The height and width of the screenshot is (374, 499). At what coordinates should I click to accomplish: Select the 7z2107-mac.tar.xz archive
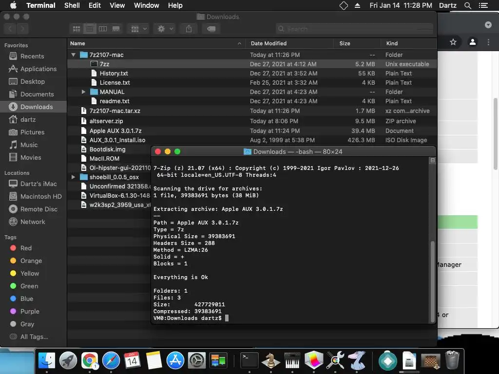click(252, 111)
